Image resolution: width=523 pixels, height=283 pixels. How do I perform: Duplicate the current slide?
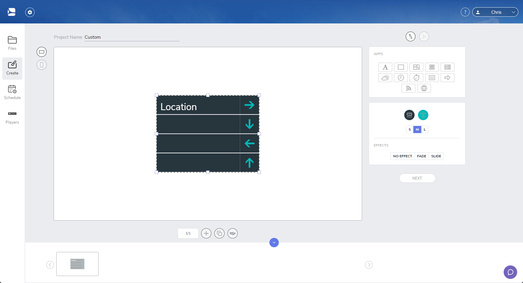(219, 233)
